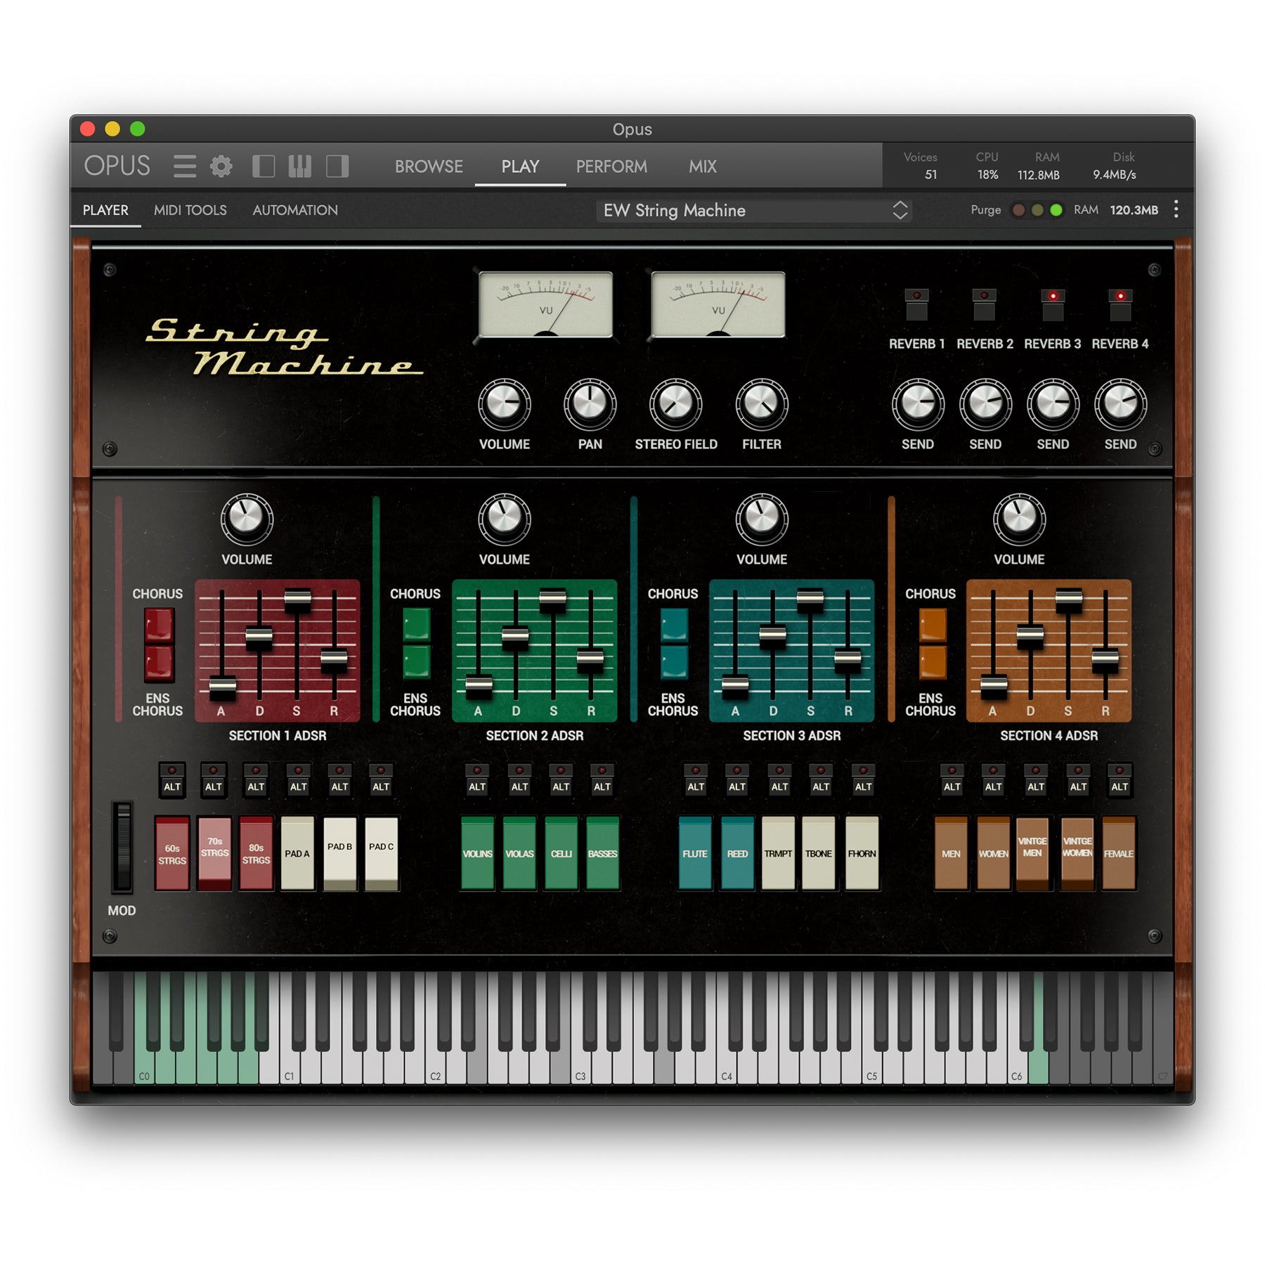Click the olive Purge indicator dot
The height and width of the screenshot is (1265, 1265).
[x=1037, y=210]
